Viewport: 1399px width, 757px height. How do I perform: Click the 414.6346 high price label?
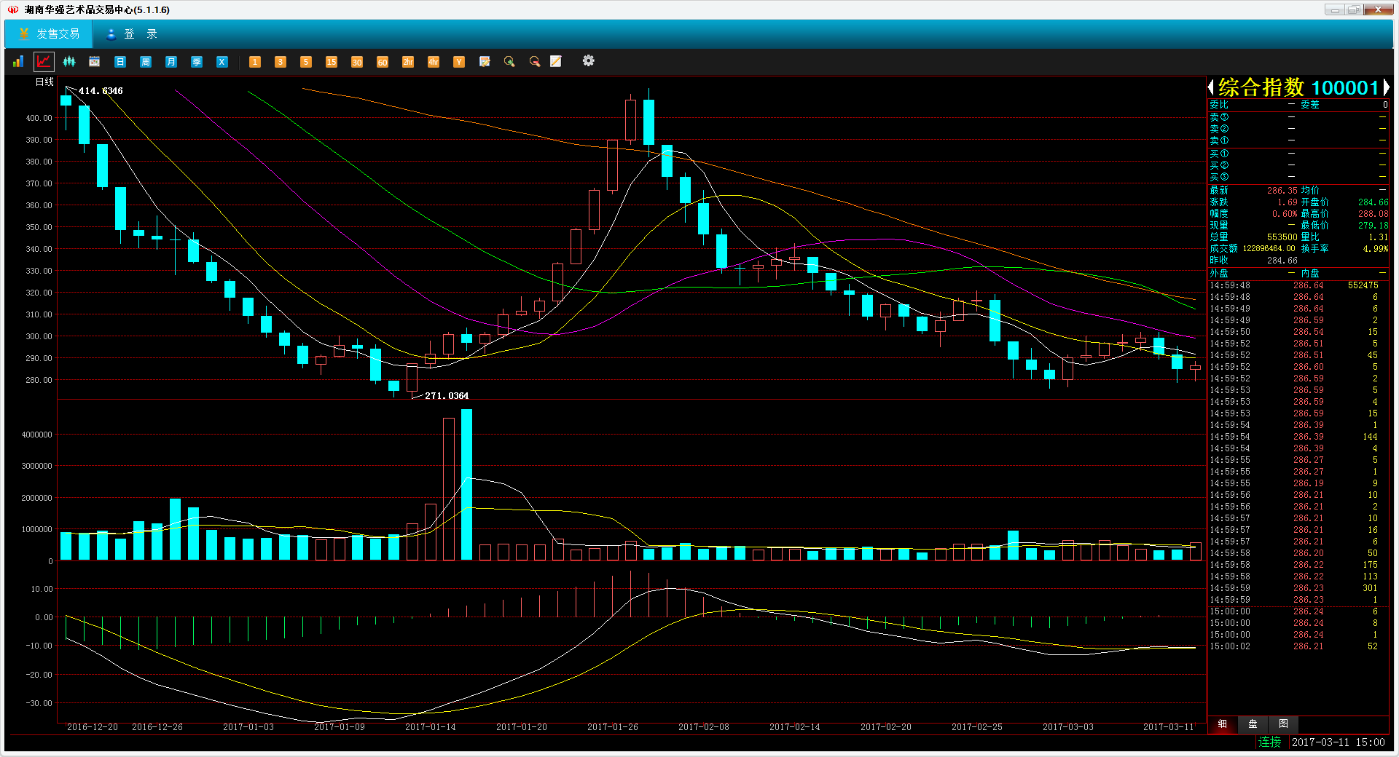(101, 91)
